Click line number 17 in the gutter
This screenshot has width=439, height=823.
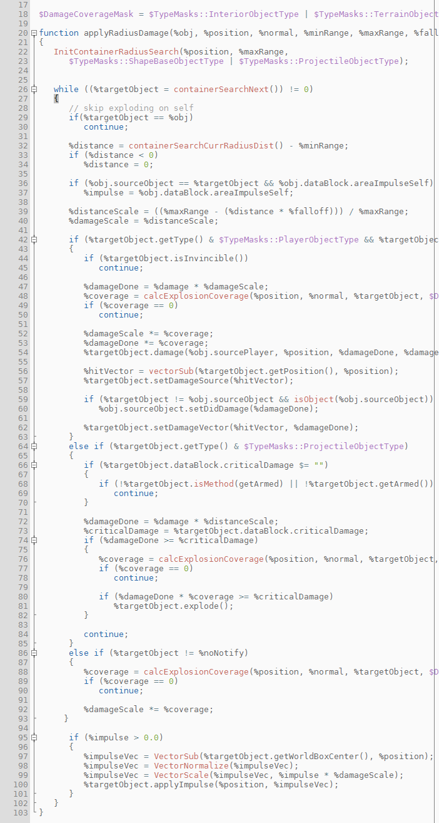click(22, 4)
